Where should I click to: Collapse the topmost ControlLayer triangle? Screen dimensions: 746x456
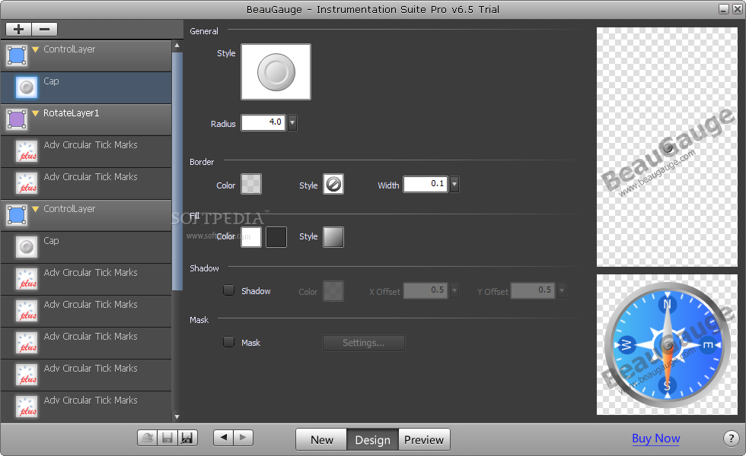pyautogui.click(x=35, y=49)
